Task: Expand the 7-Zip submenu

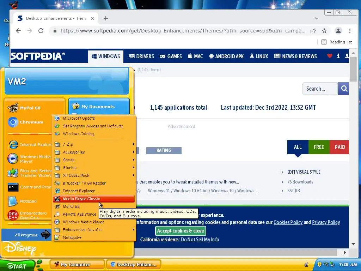Action: 94,144
